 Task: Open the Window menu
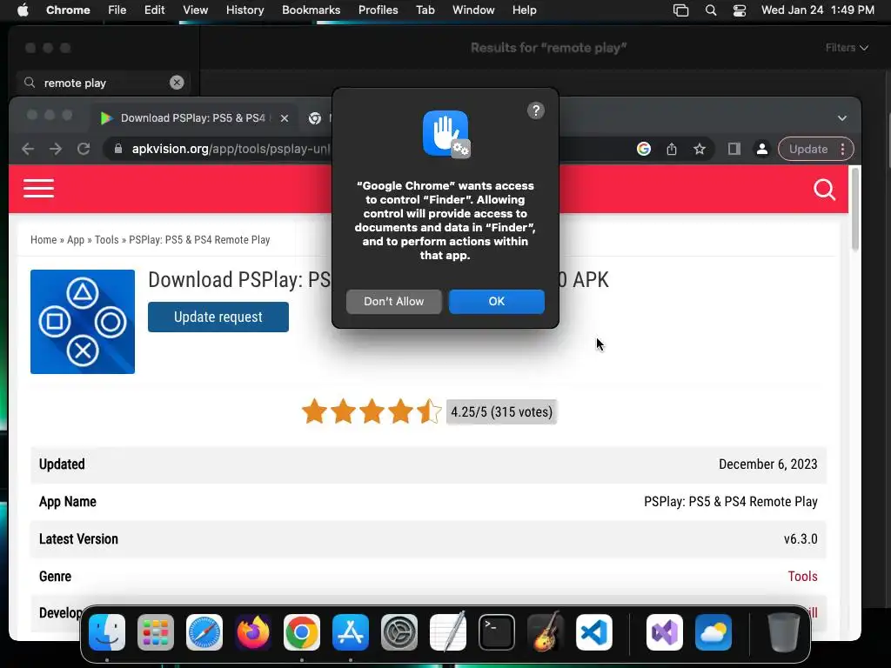(x=473, y=10)
